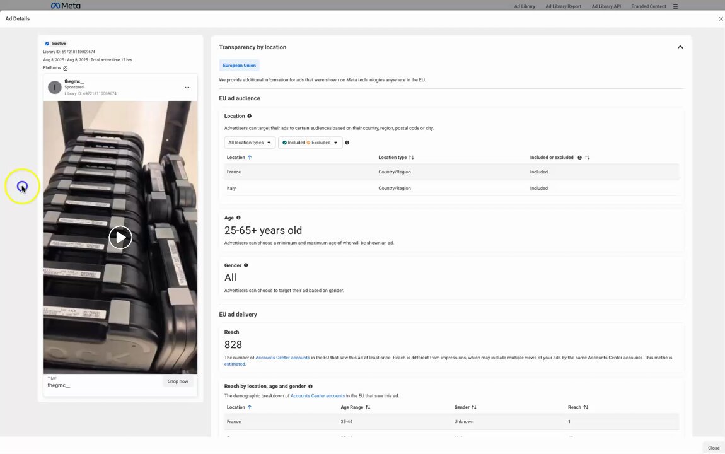
Task: Open Ad Library Report in top navigation
Action: pyautogui.click(x=563, y=6)
